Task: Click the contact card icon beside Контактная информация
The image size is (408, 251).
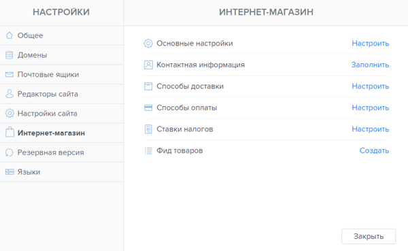Action: (148, 65)
